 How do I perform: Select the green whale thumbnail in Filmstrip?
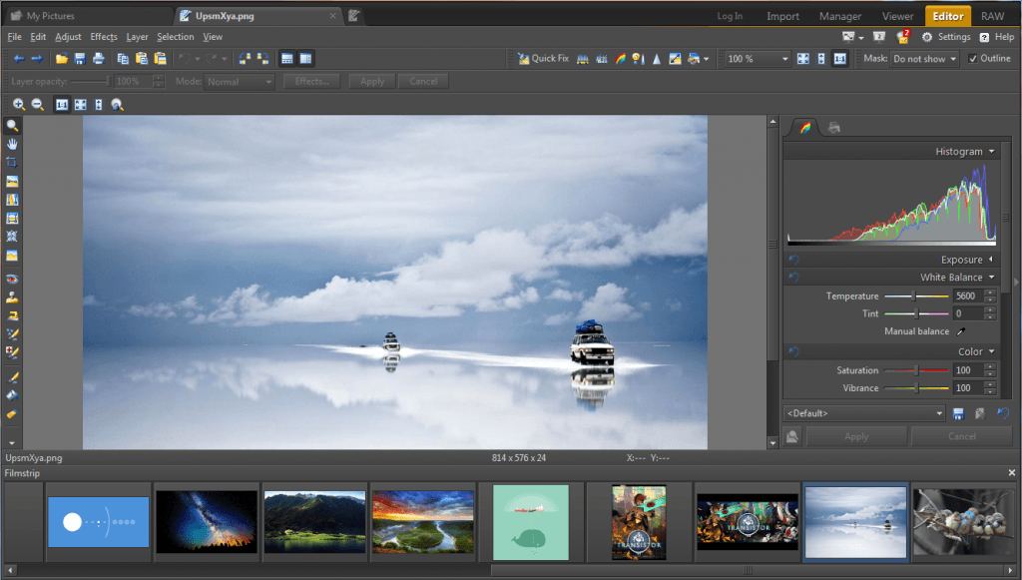tap(530, 522)
